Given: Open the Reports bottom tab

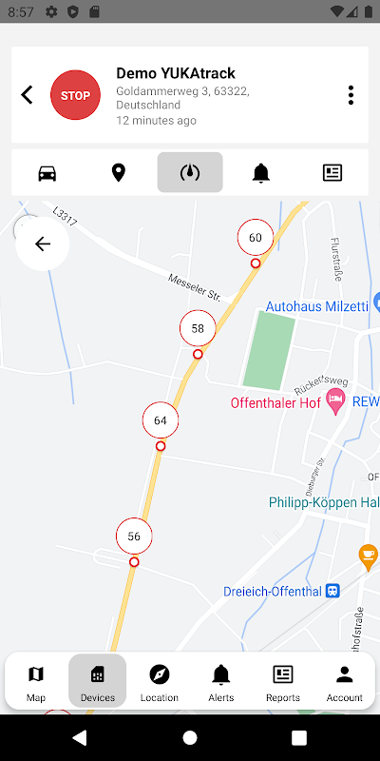Looking at the screenshot, I should (x=283, y=684).
